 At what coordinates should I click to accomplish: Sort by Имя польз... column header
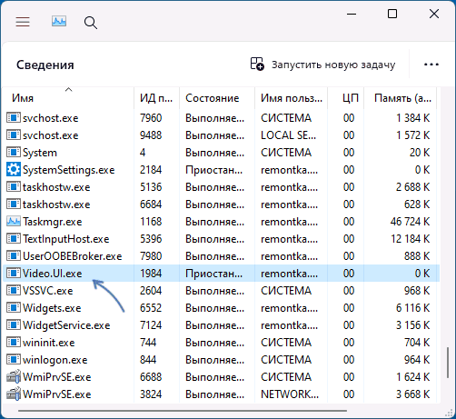[292, 98]
